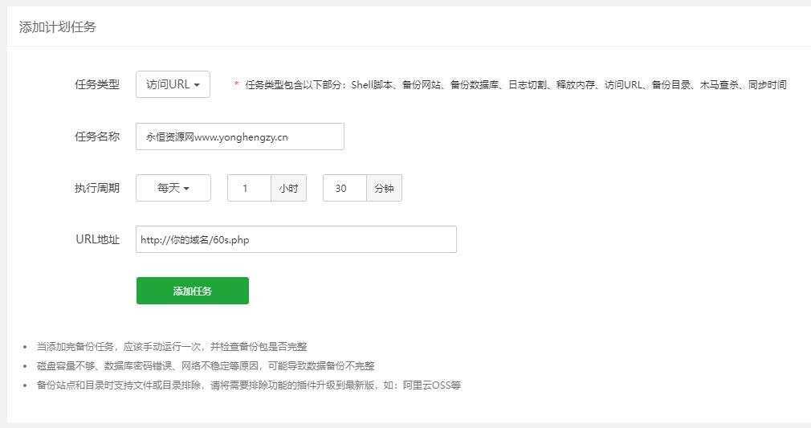Click the 任务名称 field label

click(97, 137)
